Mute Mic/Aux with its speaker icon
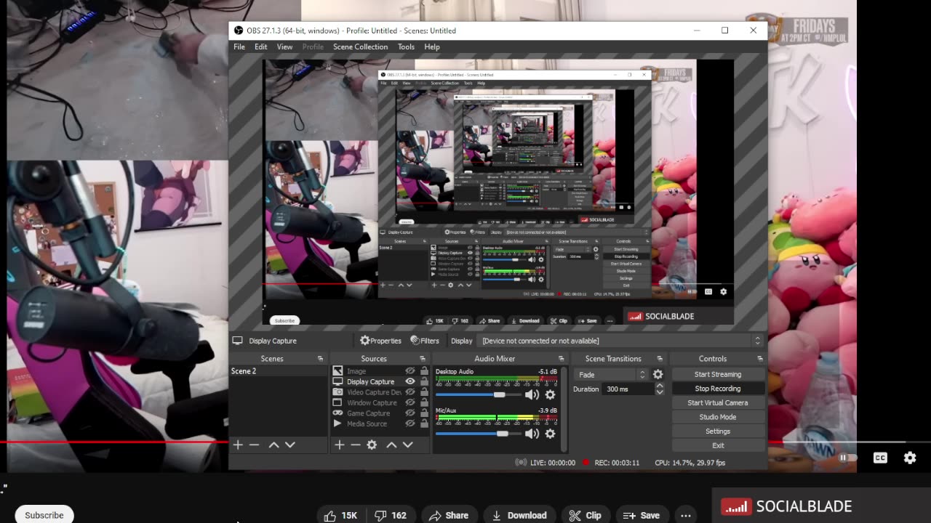Screen dimensions: 931x523 pos(532,434)
